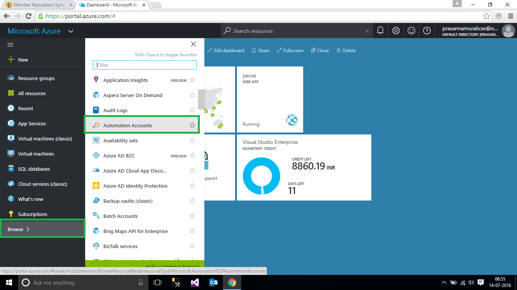The width and height of the screenshot is (517, 290).
Task: Toggle the Automation Accounts favorite star
Action: pos(192,125)
